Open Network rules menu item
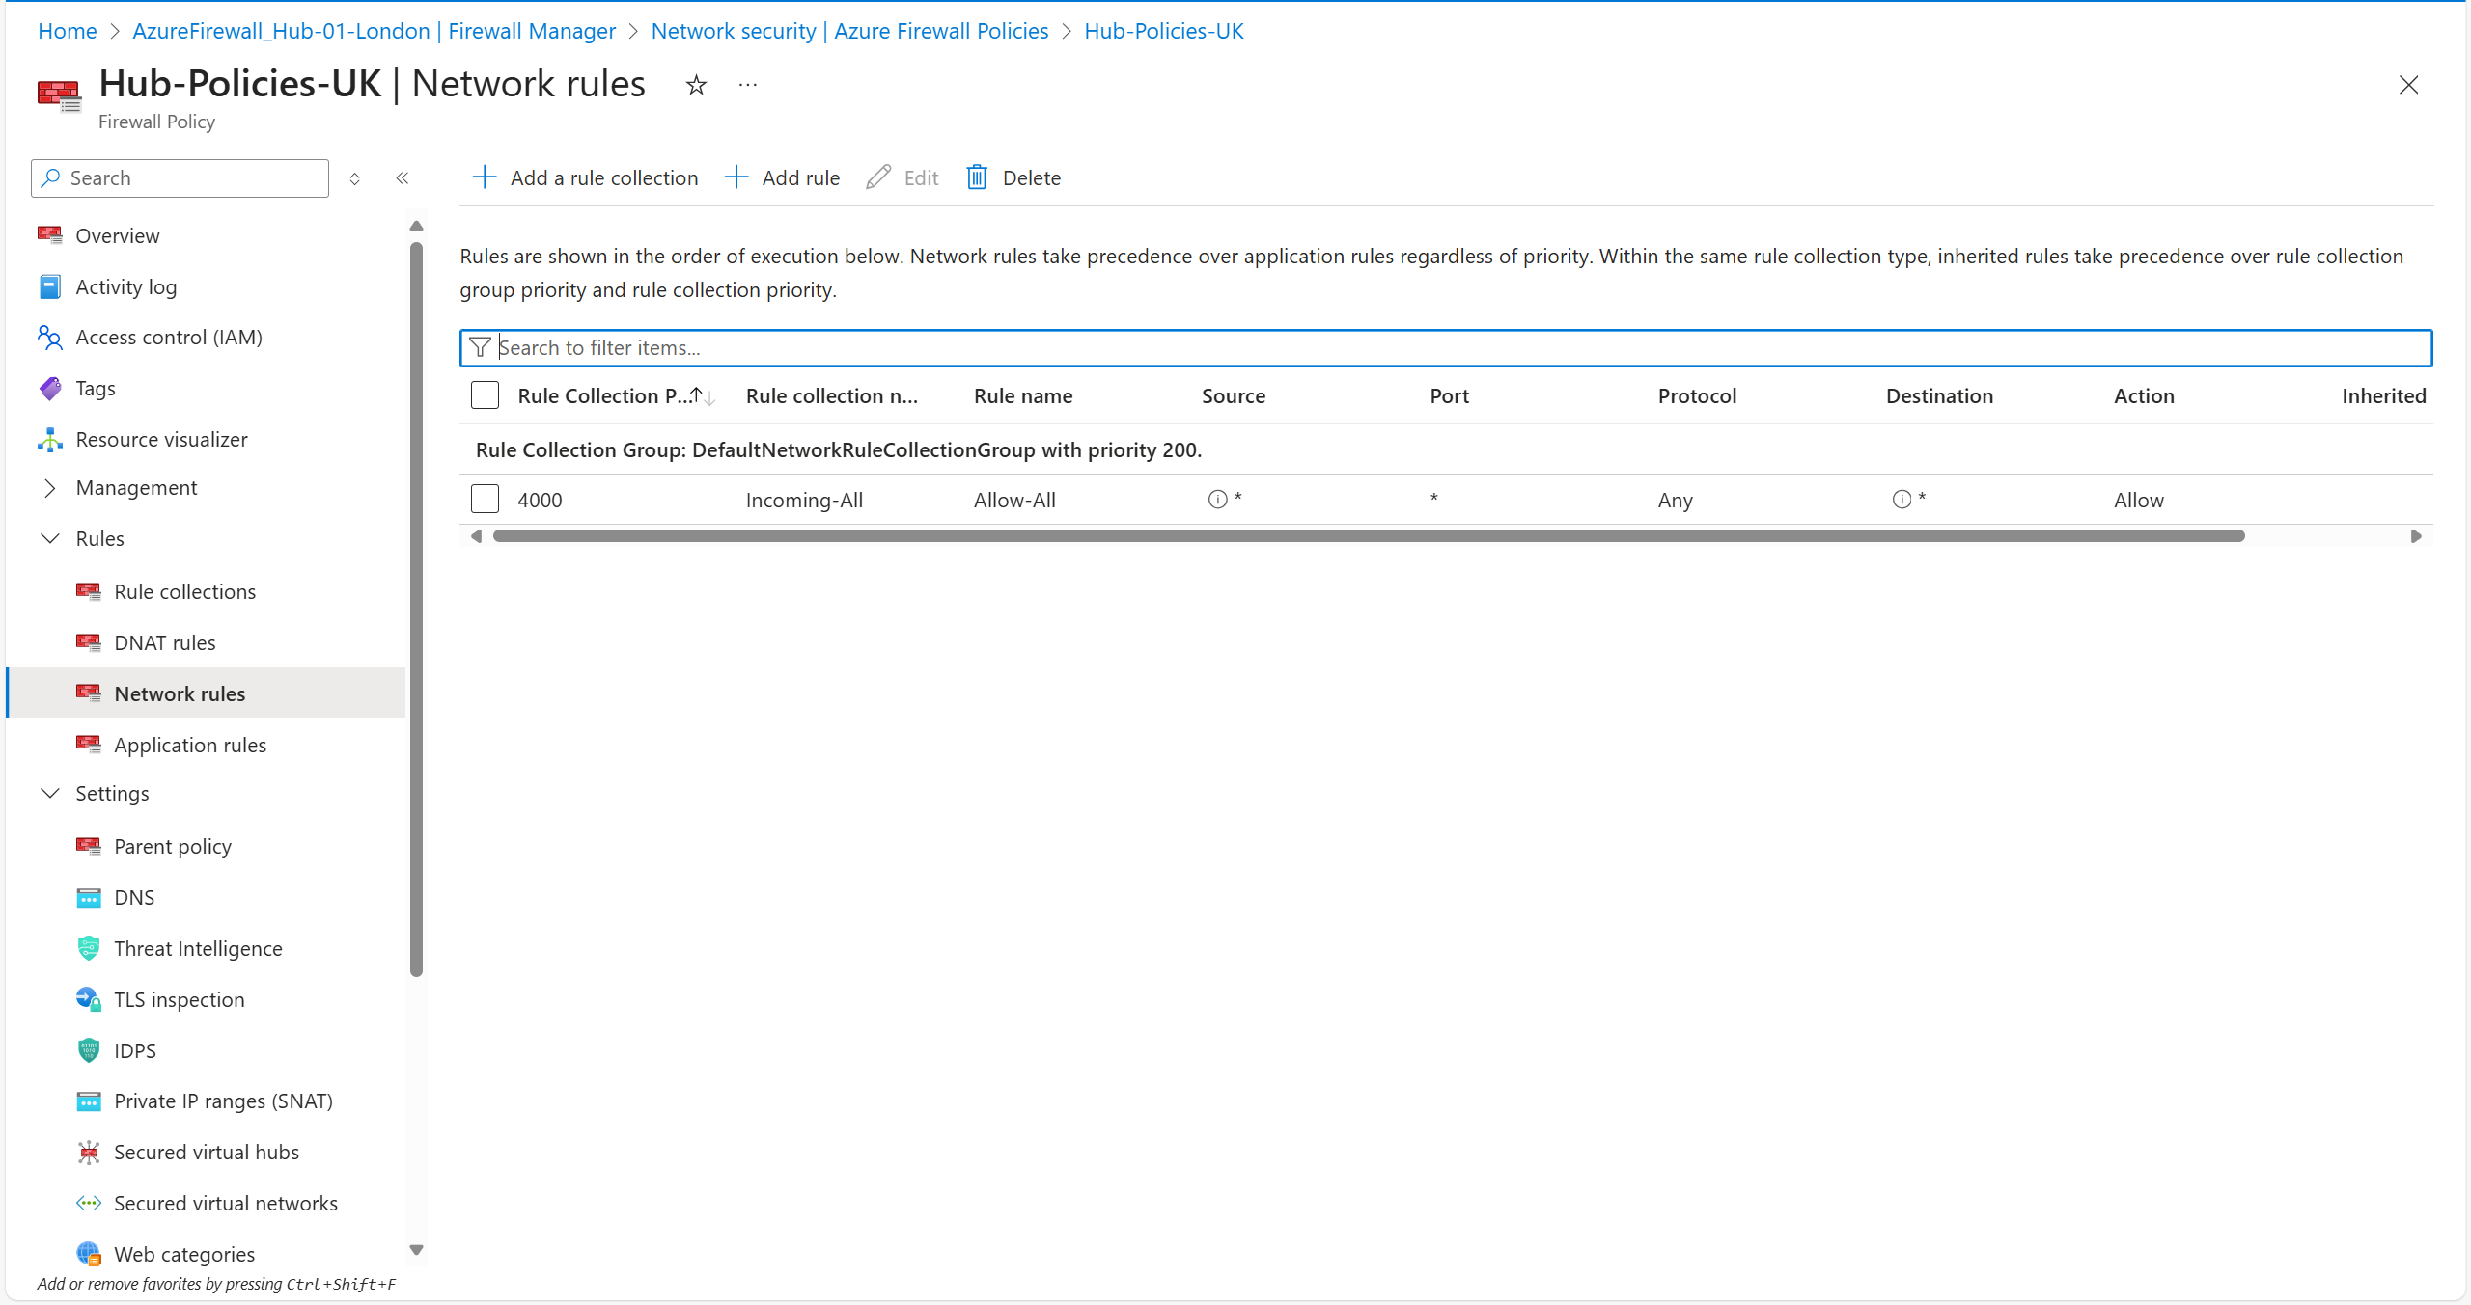 coord(206,693)
